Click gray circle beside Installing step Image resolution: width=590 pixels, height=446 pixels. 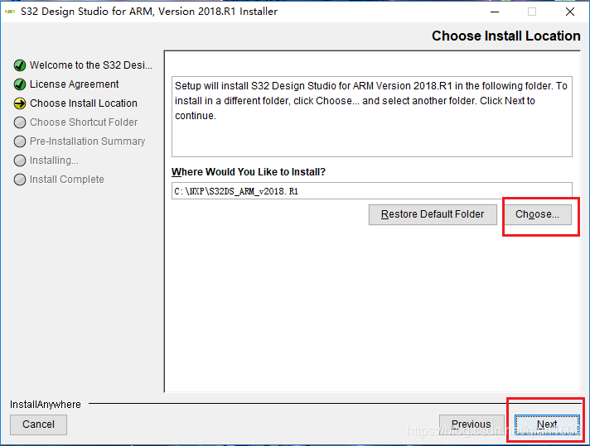pyautogui.click(x=20, y=161)
